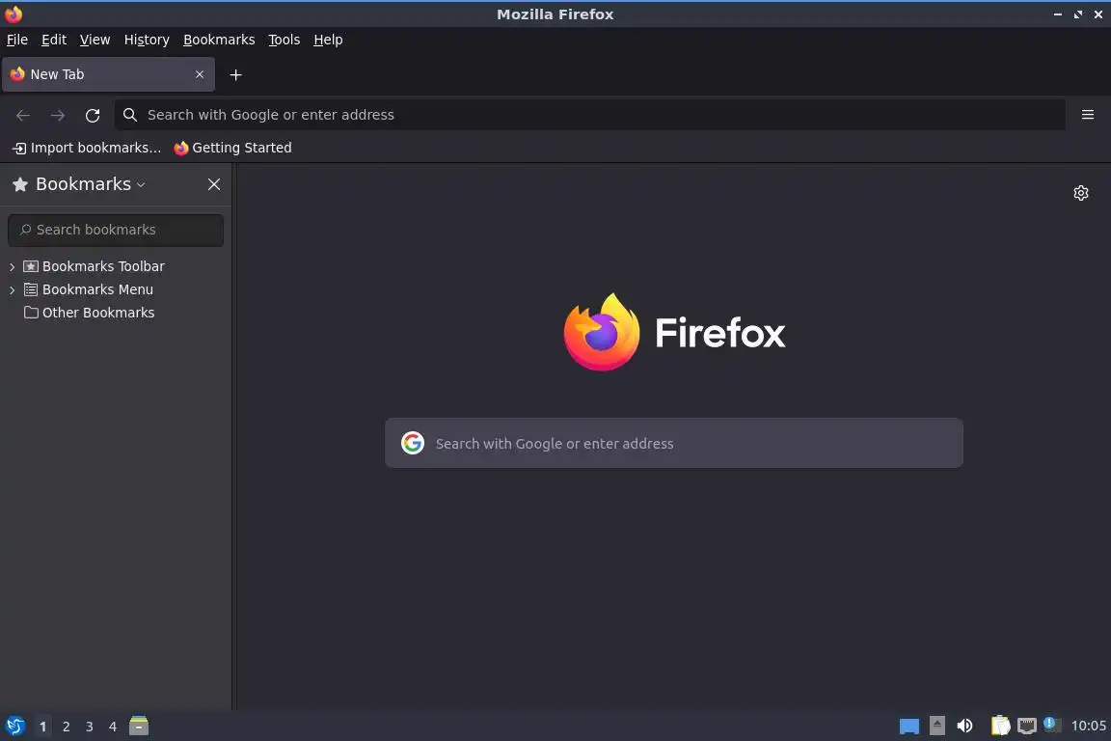Switch to workspace 4

(113, 727)
